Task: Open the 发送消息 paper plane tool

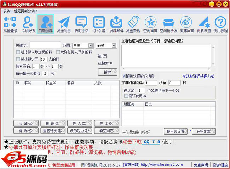Action: [x=64, y=24]
